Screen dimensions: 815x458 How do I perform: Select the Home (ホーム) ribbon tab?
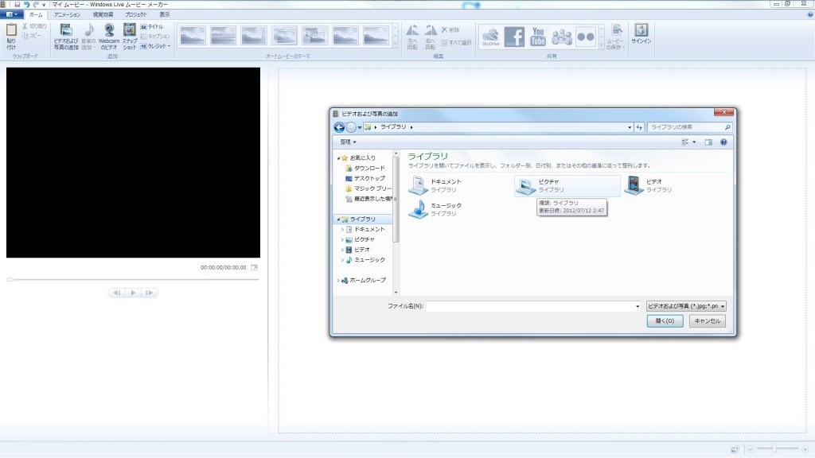[x=36, y=14]
